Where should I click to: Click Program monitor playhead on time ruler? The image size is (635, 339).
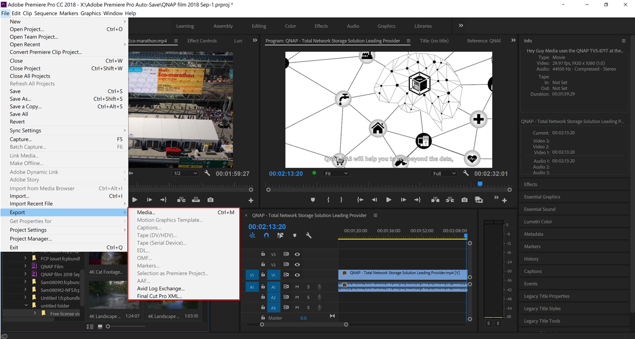tap(480, 184)
